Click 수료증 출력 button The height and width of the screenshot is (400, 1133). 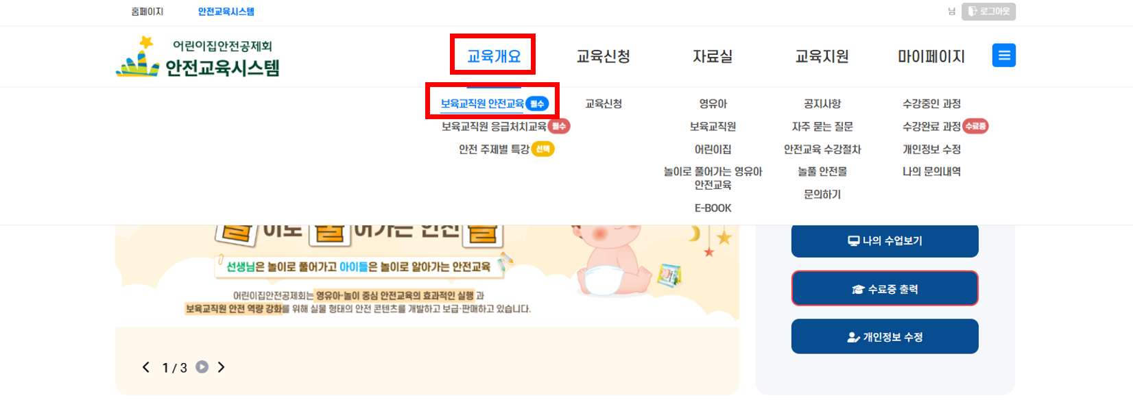885,288
